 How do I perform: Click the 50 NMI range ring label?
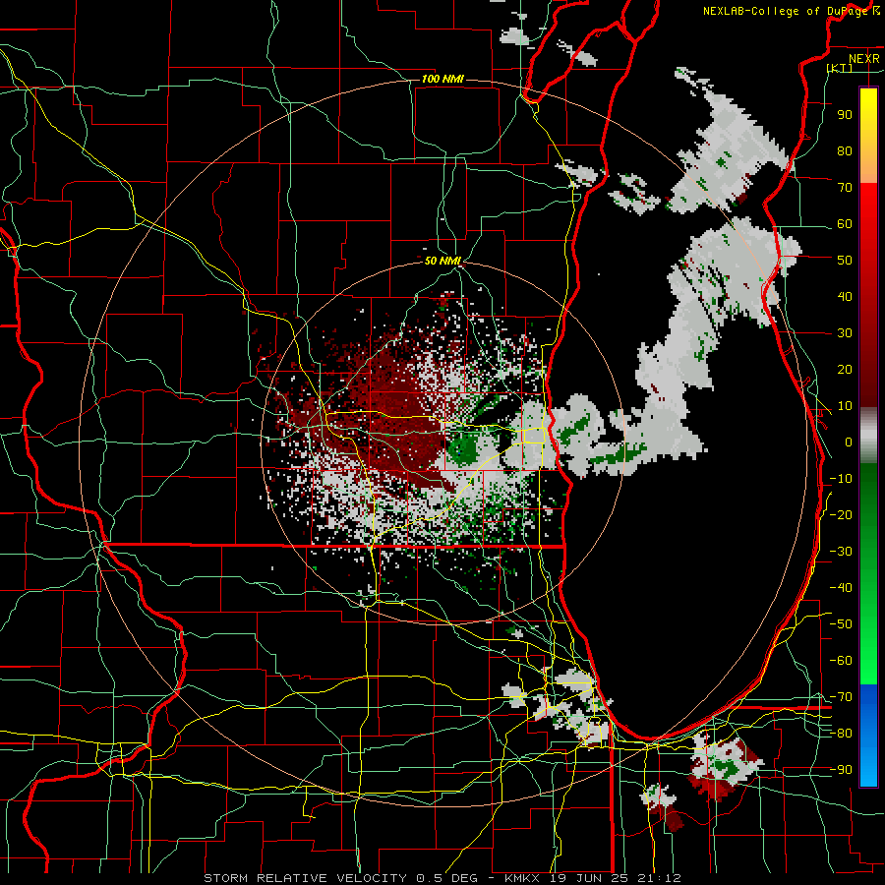442,261
